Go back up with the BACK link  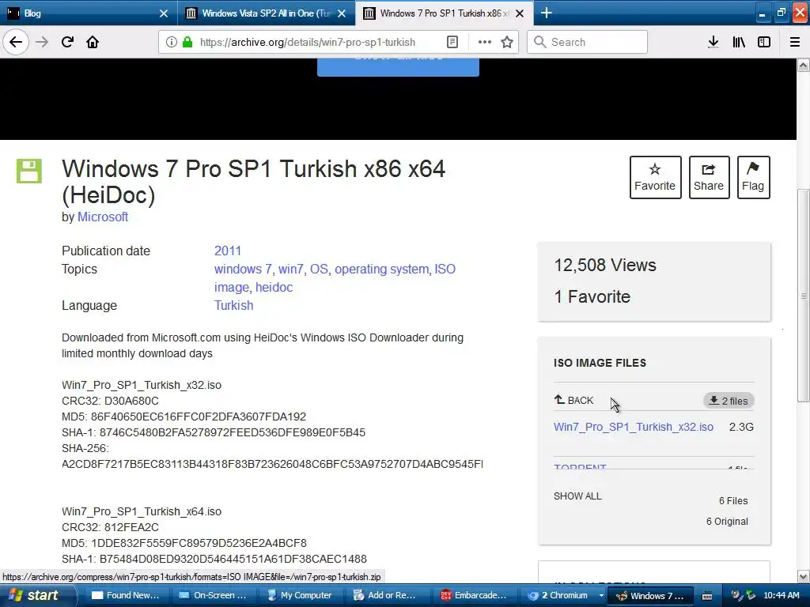point(574,400)
